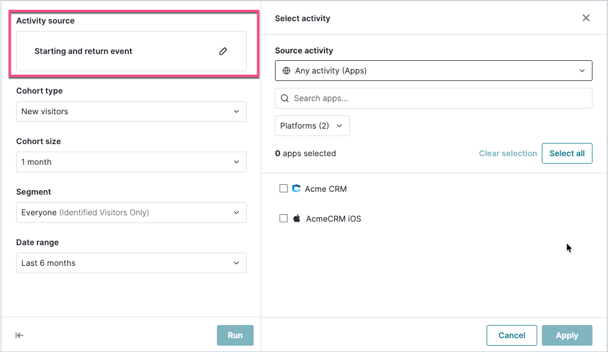Open the Date range Last 6 months dropdown

coord(132,263)
